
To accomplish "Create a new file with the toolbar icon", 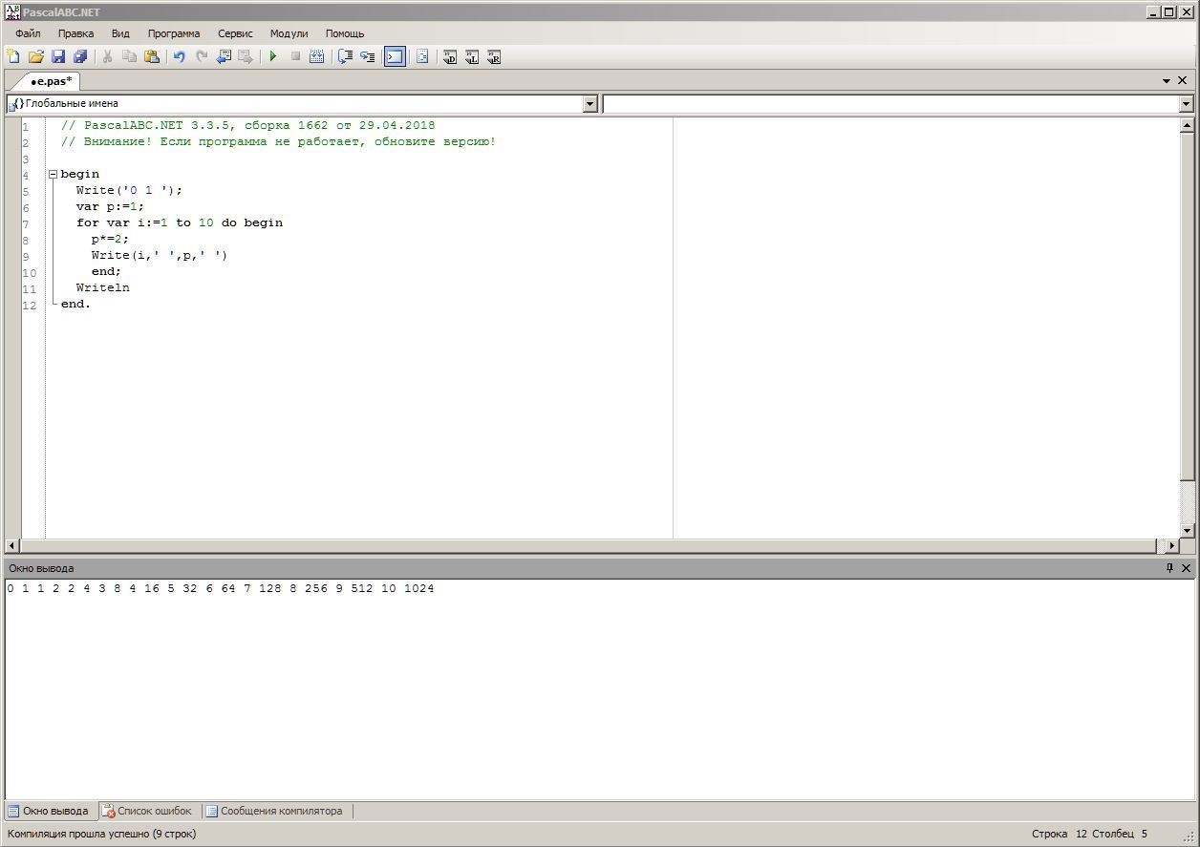I will (x=13, y=57).
